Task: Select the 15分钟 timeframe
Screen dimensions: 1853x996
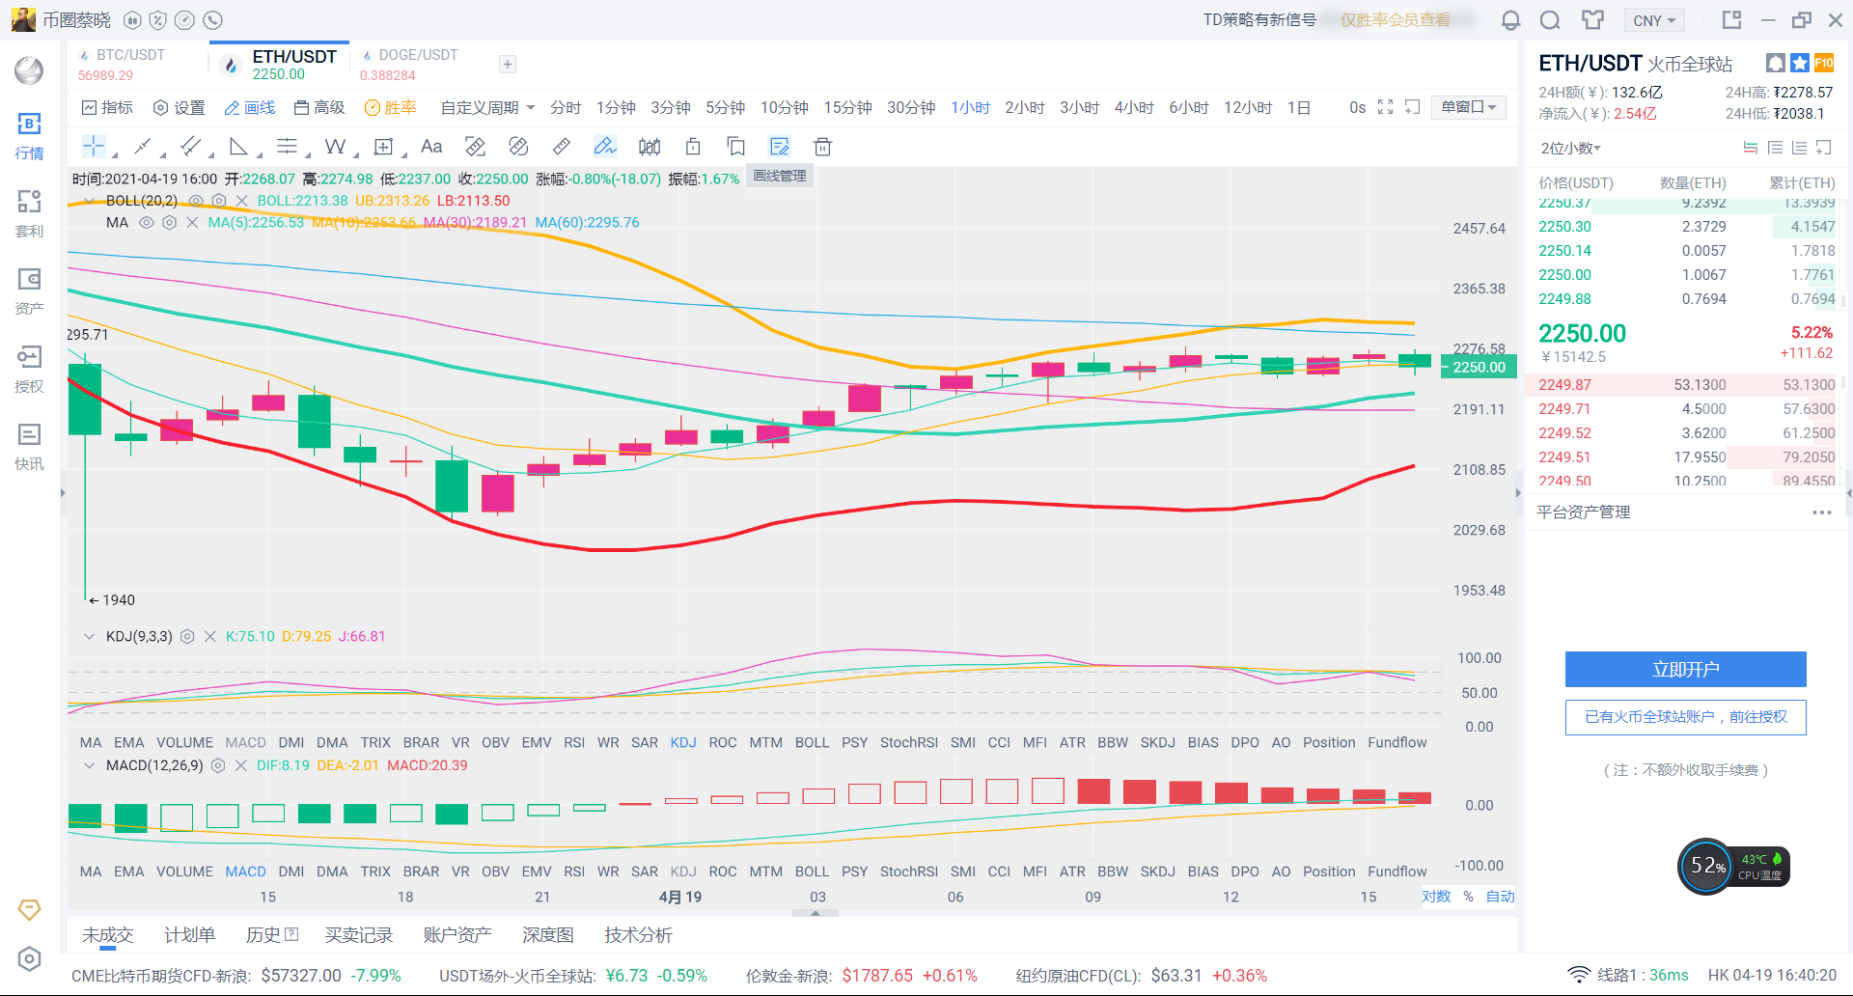Action: point(847,107)
